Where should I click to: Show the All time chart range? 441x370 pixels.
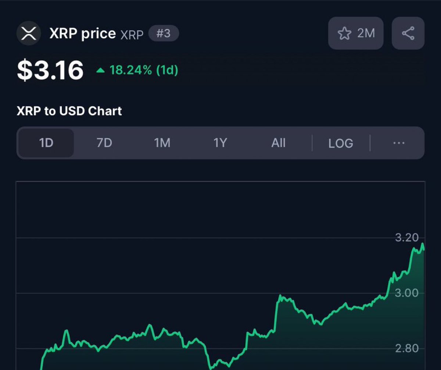tap(278, 143)
